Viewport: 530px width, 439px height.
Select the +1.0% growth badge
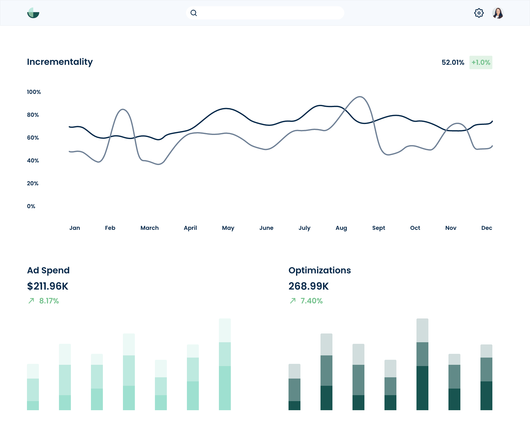click(480, 62)
